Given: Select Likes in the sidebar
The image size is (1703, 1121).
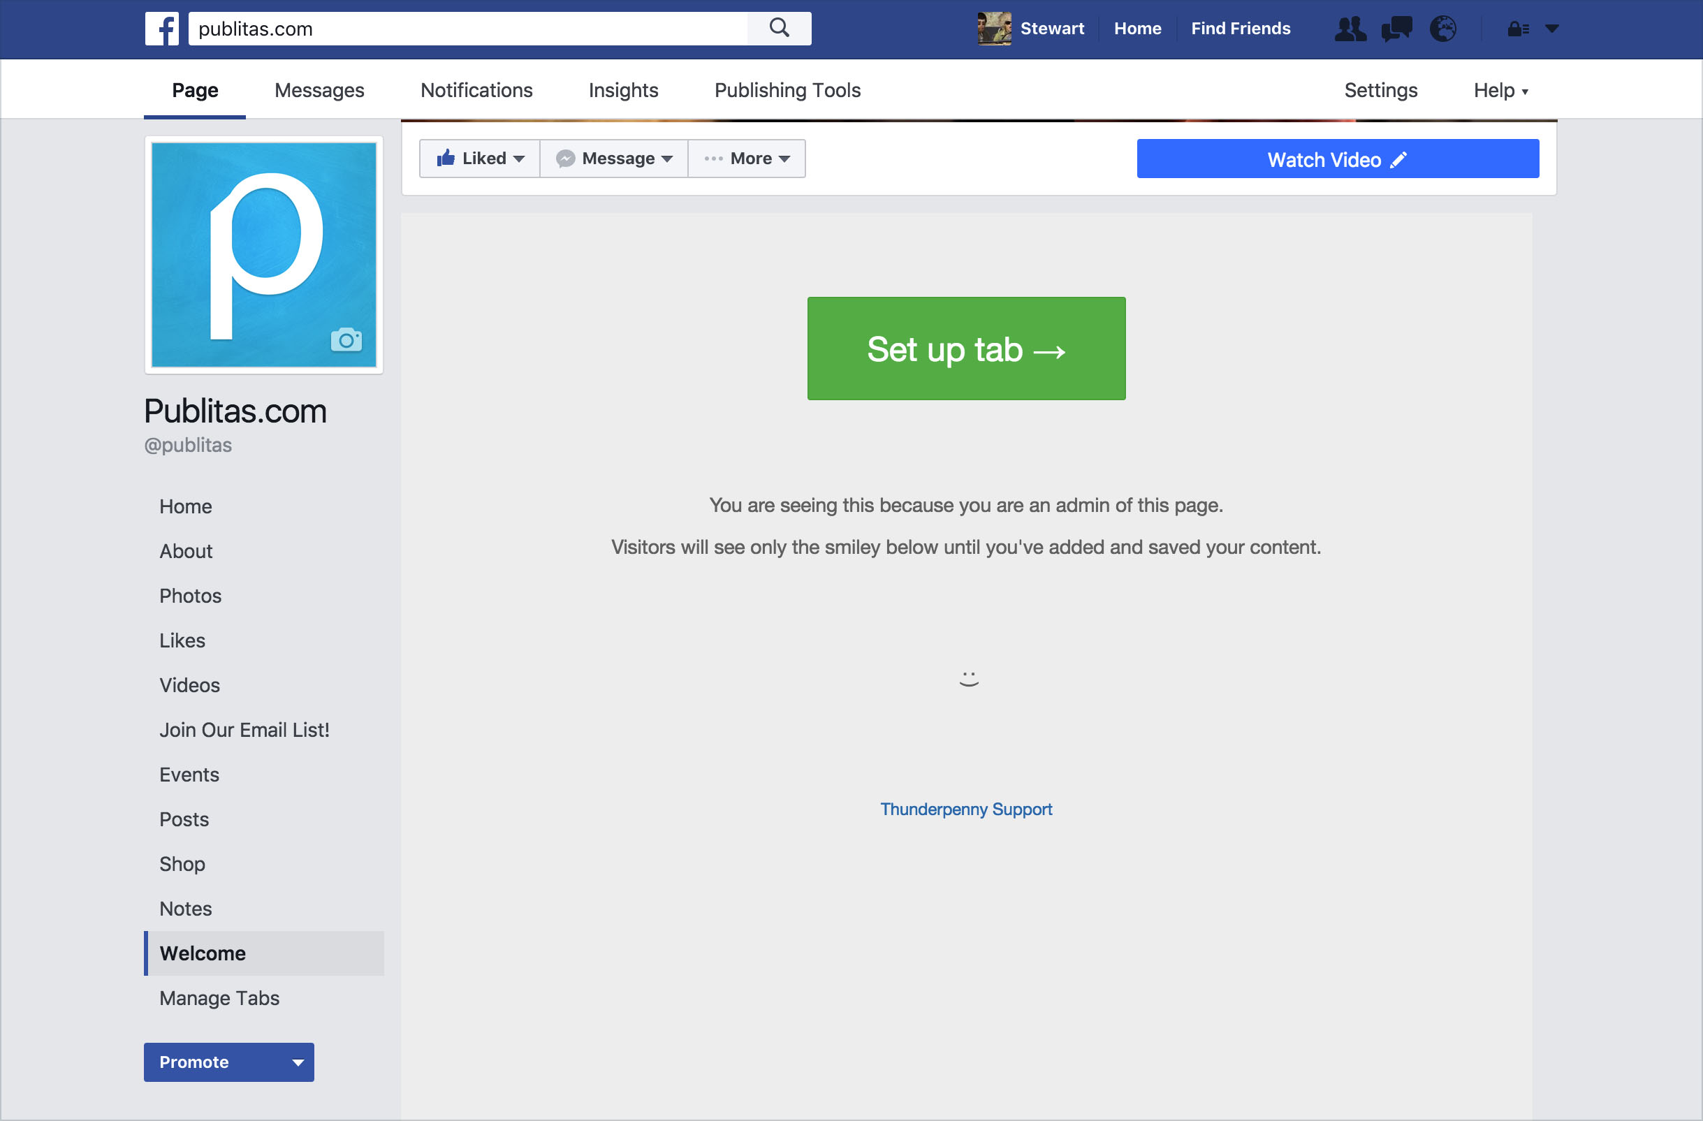Looking at the screenshot, I should pos(182,641).
